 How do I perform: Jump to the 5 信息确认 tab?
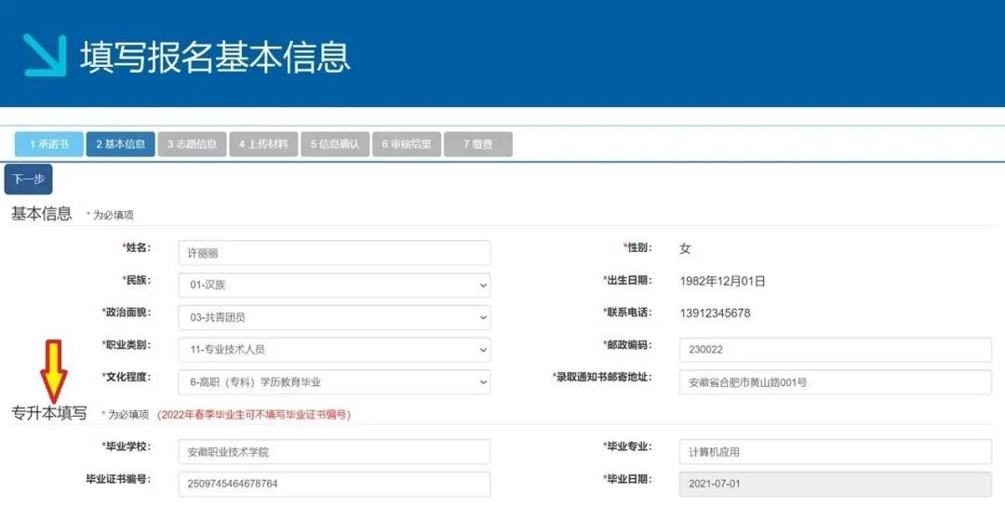[335, 144]
